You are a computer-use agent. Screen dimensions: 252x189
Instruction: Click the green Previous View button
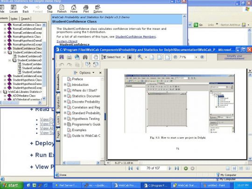(186, 168)
